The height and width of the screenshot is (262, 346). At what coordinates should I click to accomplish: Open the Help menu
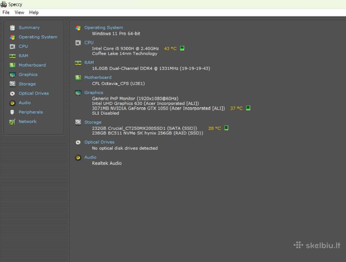34,12
